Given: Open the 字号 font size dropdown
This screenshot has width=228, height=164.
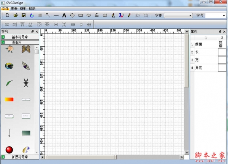Looking at the screenshot, I should (x=215, y=16).
